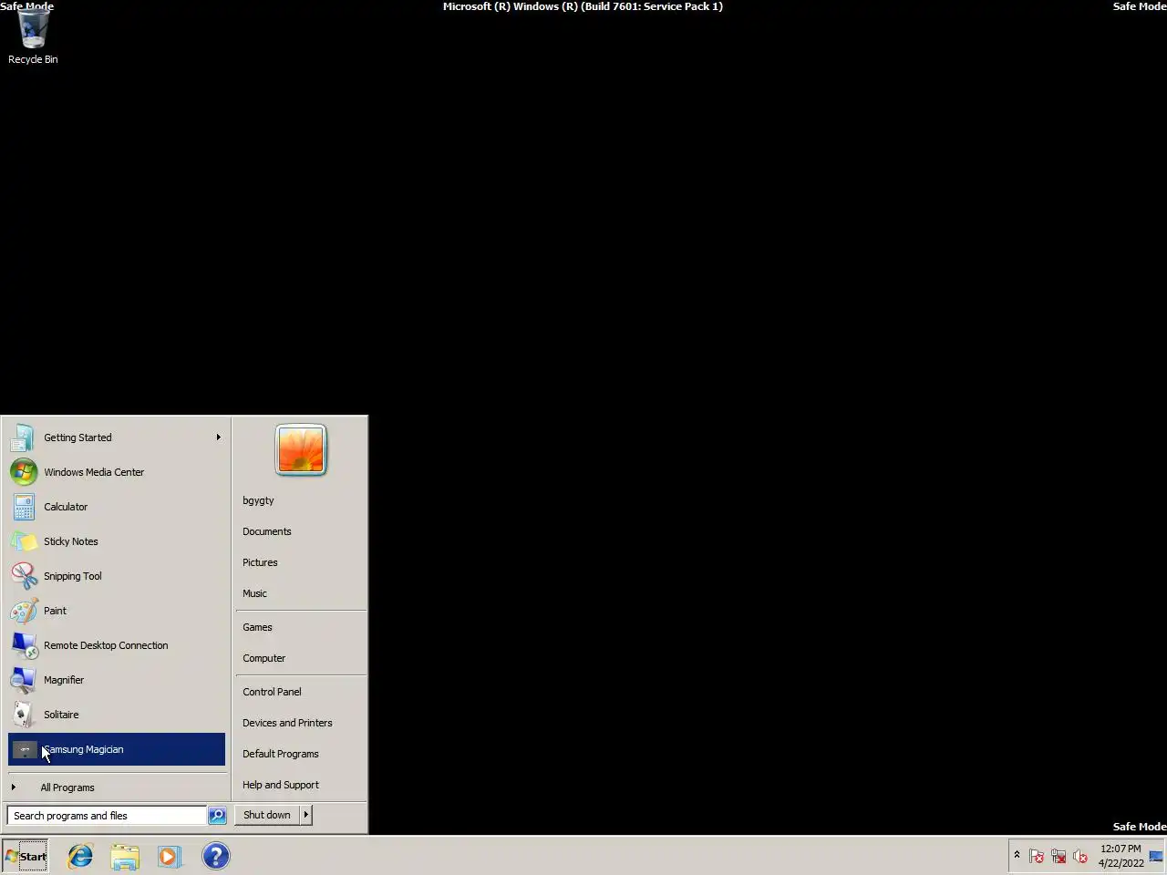
Task: Open Documents from the Start menu
Action: point(267,531)
